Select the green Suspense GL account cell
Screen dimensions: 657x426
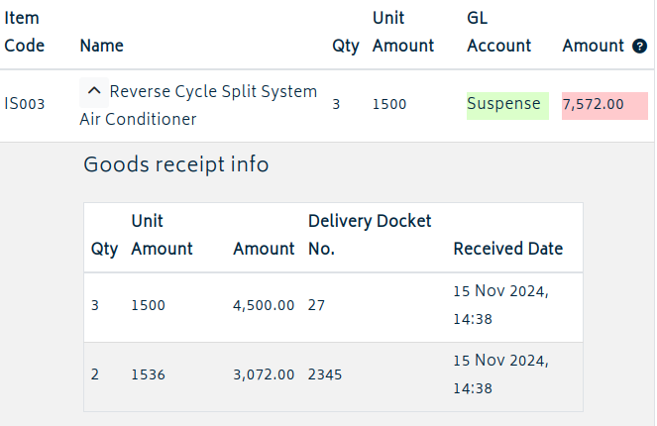[507, 106]
